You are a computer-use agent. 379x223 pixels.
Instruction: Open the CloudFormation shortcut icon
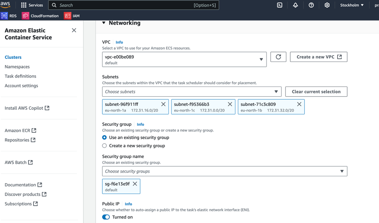(25, 16)
